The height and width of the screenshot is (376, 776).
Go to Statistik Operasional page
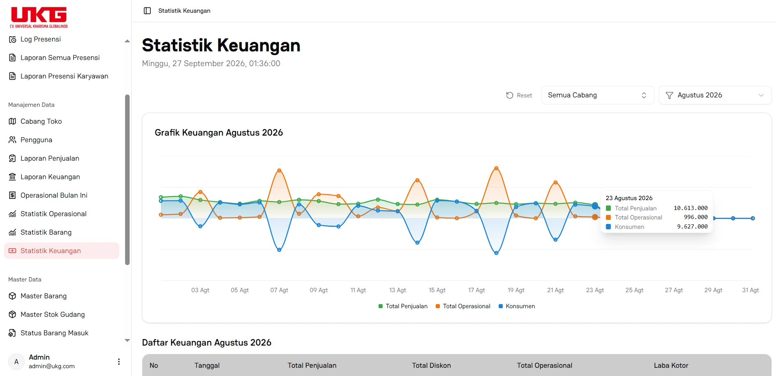[62, 214]
